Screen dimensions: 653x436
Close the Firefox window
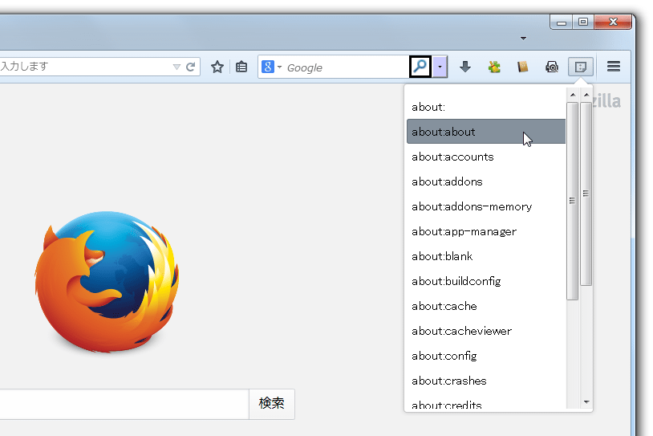613,22
